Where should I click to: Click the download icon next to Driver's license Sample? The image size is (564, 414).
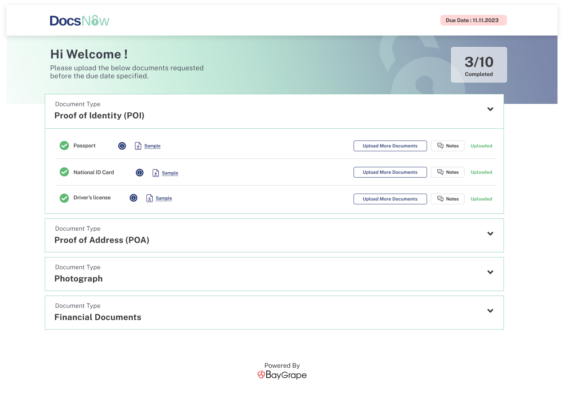coord(150,198)
